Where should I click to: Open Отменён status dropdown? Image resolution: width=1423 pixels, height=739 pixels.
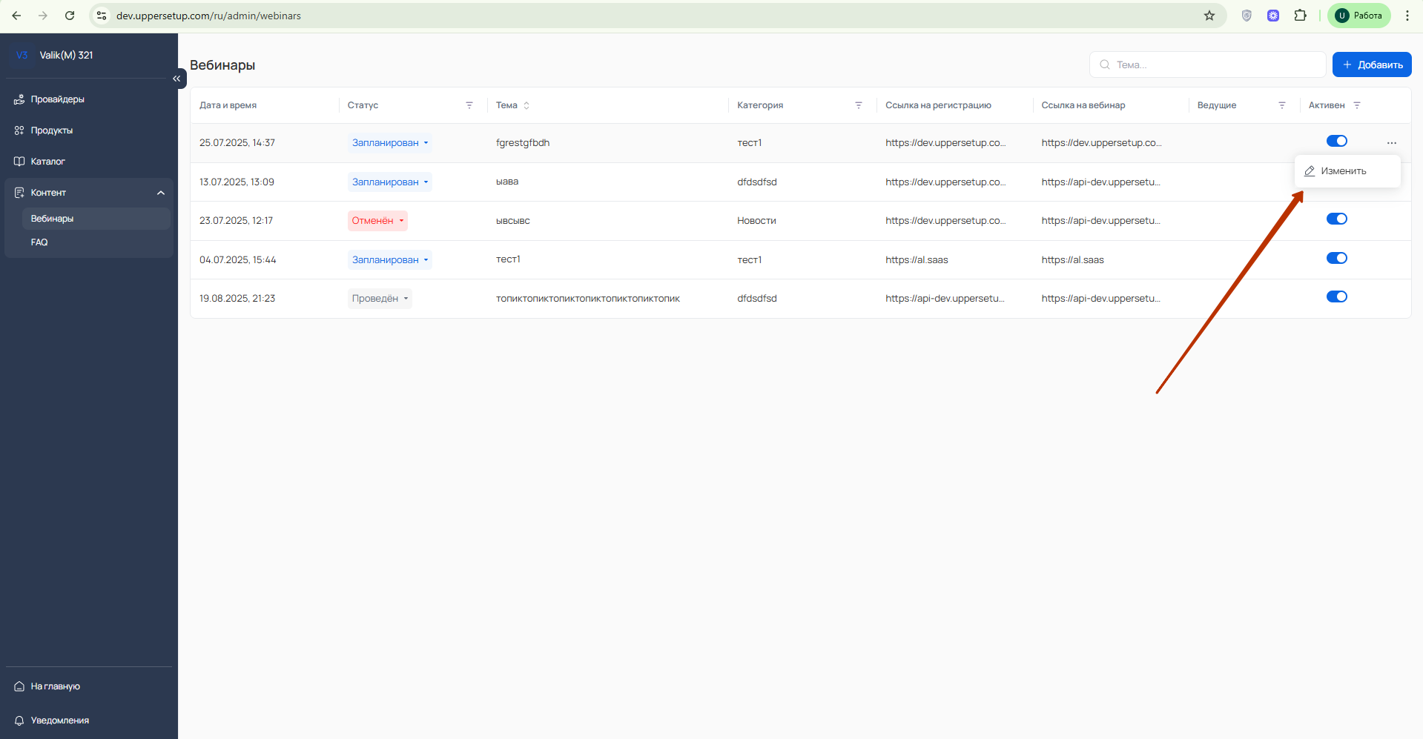point(377,221)
